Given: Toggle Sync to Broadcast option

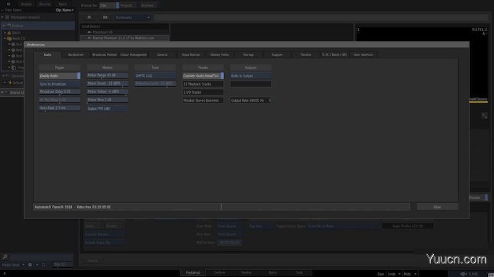Looking at the screenshot, I should 59,83.
